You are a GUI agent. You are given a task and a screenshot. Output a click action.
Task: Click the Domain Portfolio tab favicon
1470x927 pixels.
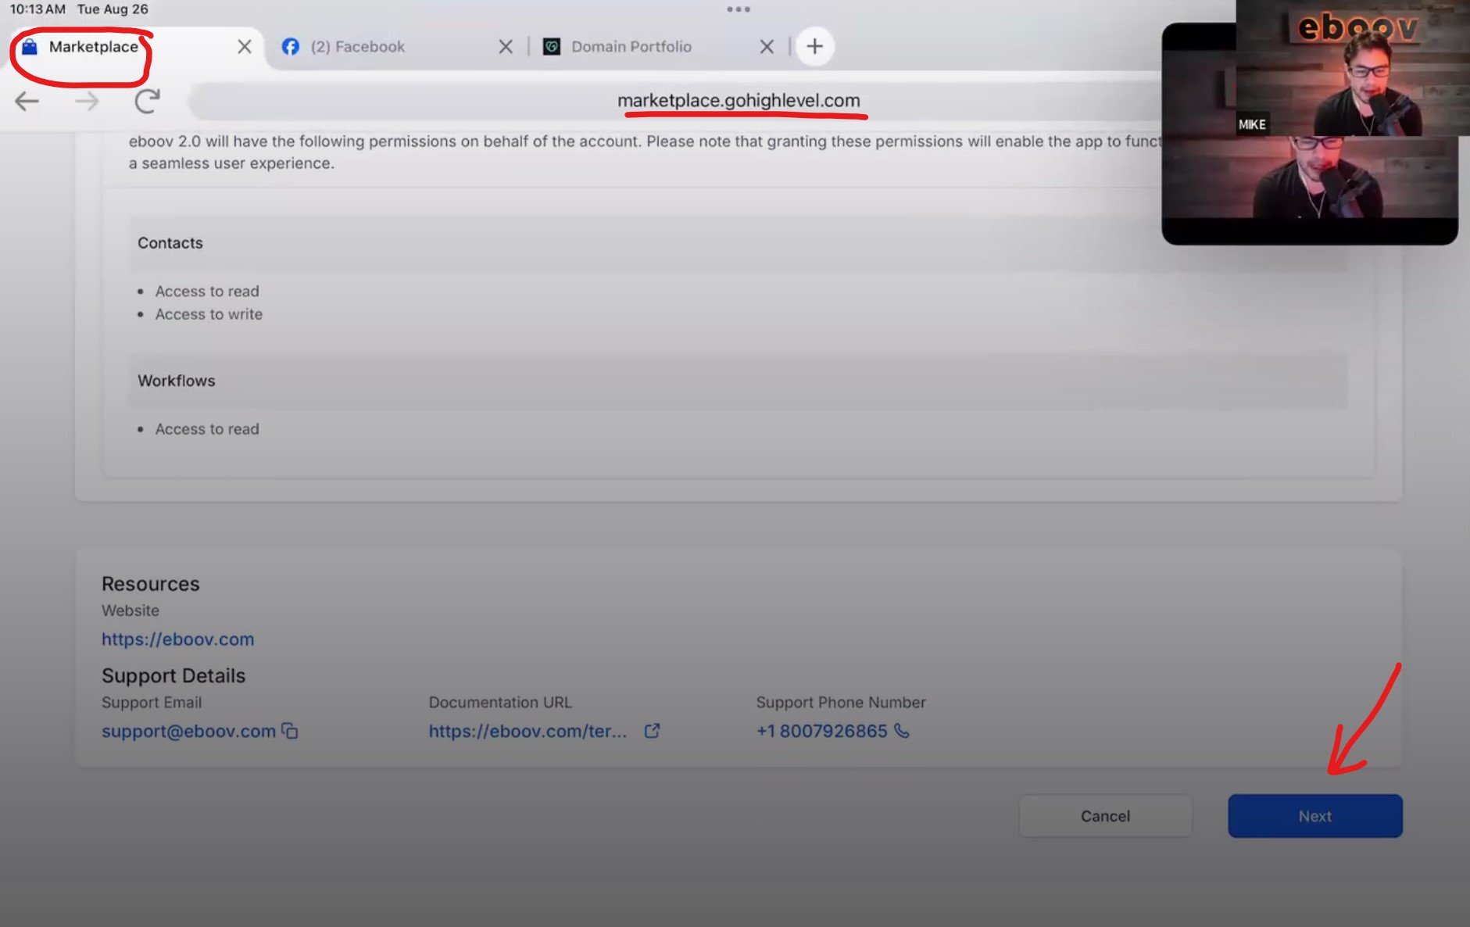pyautogui.click(x=552, y=46)
